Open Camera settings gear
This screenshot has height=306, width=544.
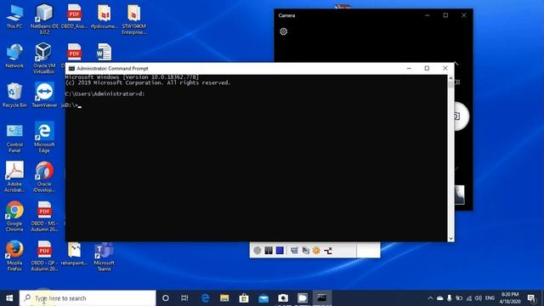point(283,31)
